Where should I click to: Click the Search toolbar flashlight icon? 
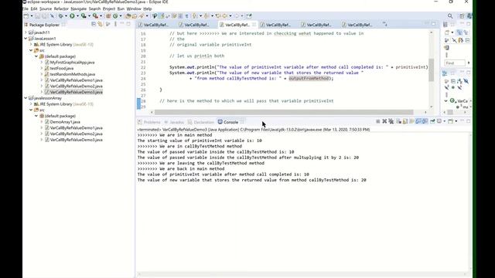(141, 15)
